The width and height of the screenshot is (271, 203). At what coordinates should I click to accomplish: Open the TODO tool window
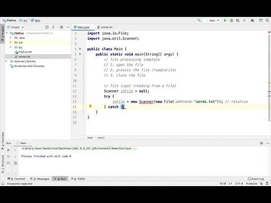(x=78, y=179)
